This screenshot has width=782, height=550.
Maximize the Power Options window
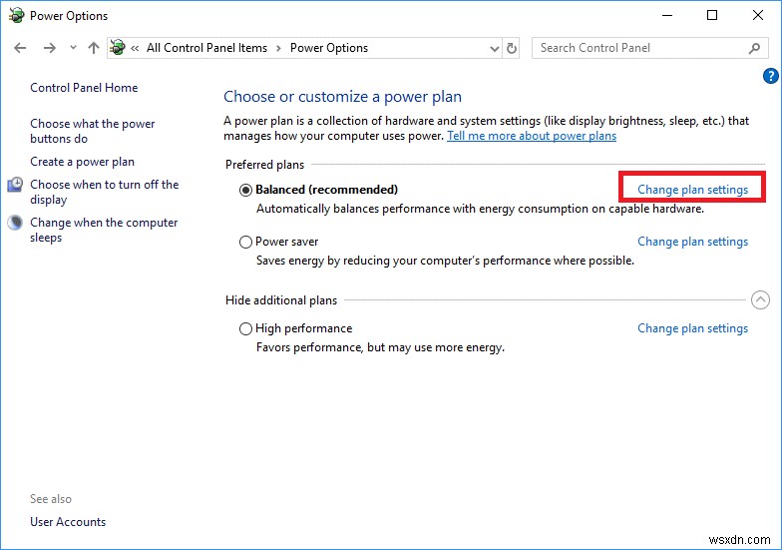(712, 16)
